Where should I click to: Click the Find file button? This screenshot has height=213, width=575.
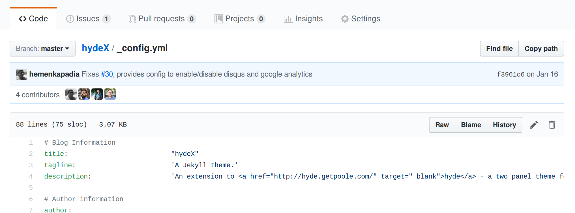click(x=499, y=49)
